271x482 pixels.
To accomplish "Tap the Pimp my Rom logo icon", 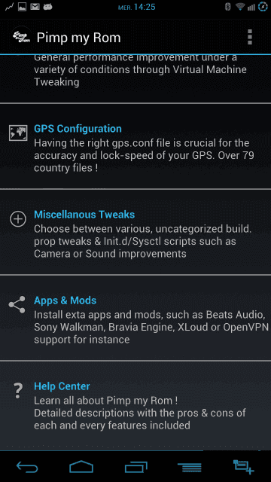I will [x=22, y=37].
